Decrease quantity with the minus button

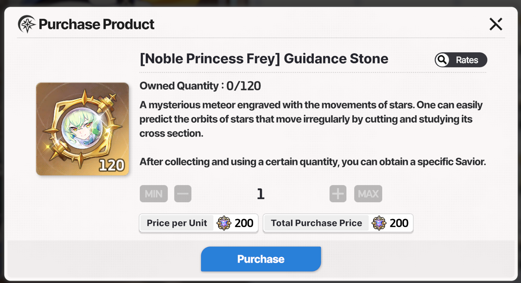pyautogui.click(x=183, y=194)
